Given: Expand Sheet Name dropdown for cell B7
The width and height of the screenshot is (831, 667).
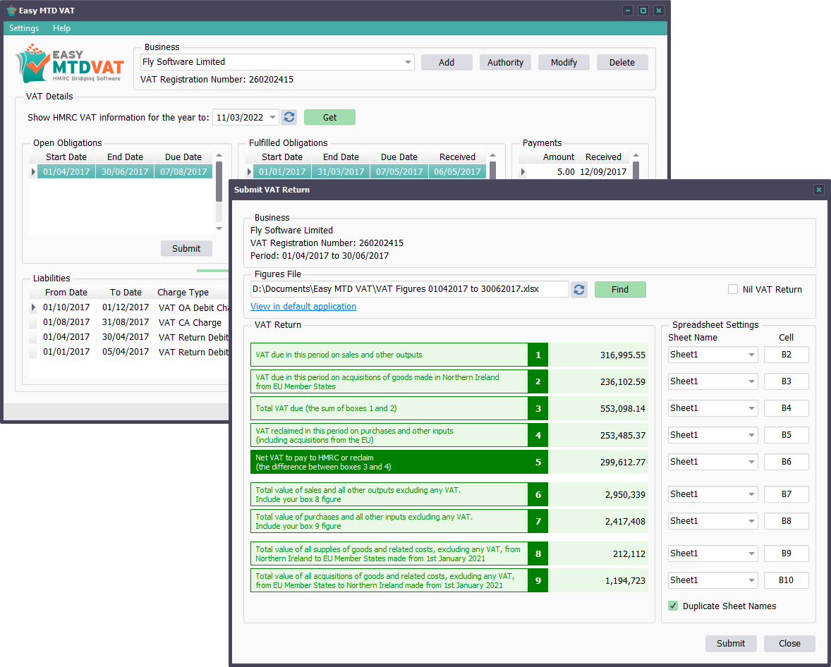Looking at the screenshot, I should coord(751,494).
